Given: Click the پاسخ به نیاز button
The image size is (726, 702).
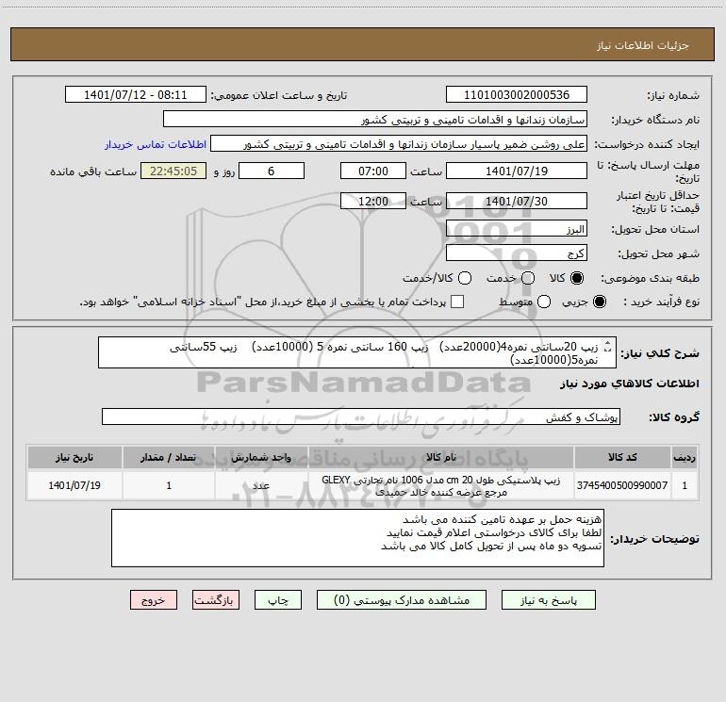Looking at the screenshot, I should coord(548,600).
